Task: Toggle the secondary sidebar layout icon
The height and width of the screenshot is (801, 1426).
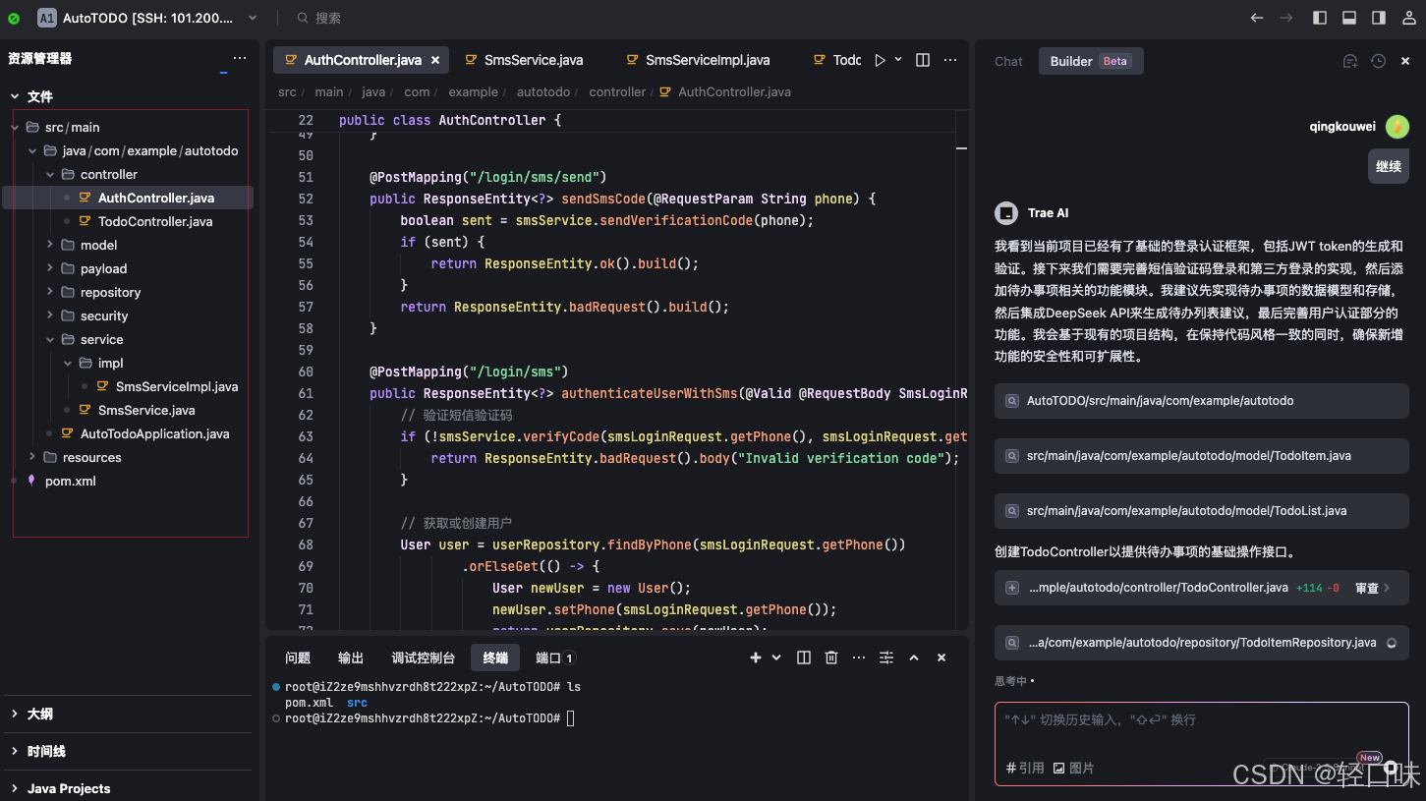Action: (1379, 18)
